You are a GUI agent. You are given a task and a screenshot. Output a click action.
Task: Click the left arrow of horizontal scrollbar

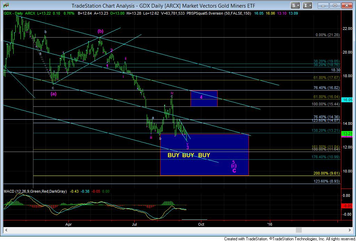point(6,230)
